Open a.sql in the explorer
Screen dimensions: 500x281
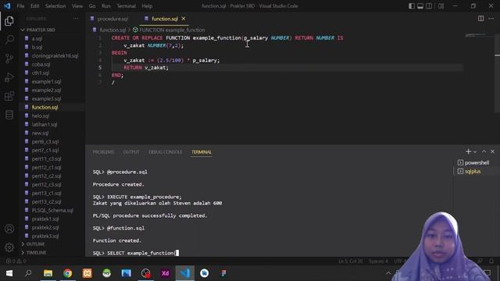click(37, 38)
